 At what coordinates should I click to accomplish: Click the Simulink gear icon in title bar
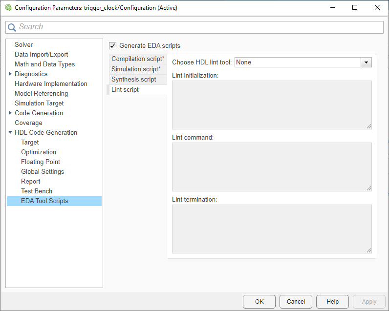pyautogui.click(x=8, y=8)
